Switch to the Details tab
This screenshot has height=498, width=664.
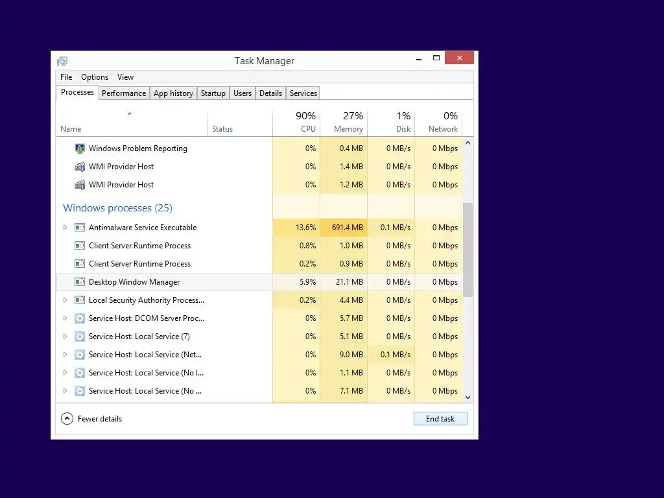(x=270, y=93)
